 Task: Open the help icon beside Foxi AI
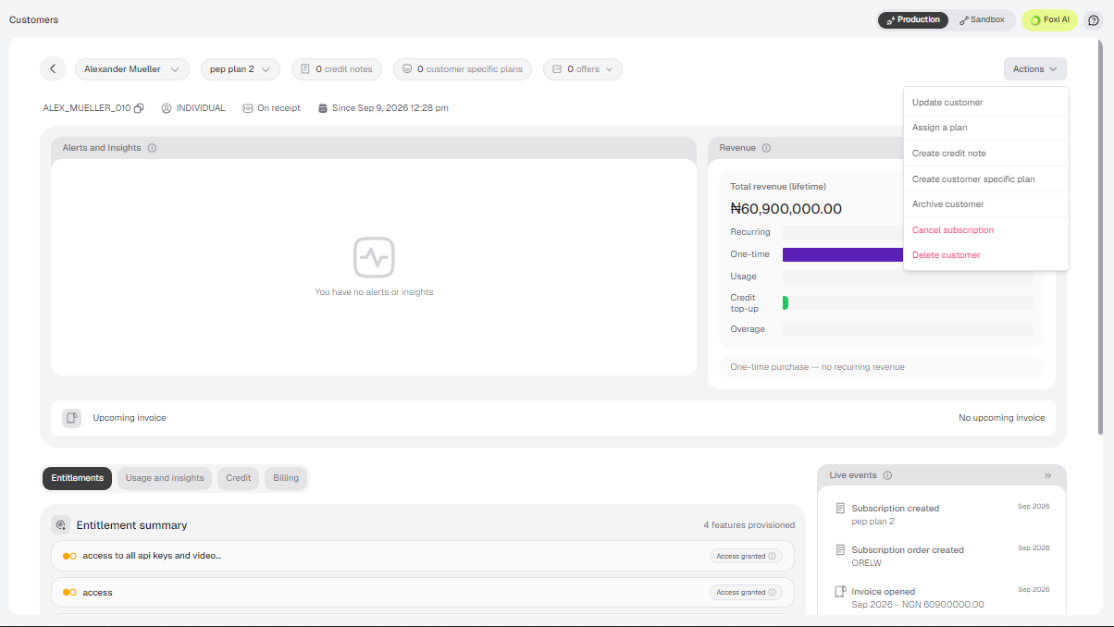(x=1093, y=19)
